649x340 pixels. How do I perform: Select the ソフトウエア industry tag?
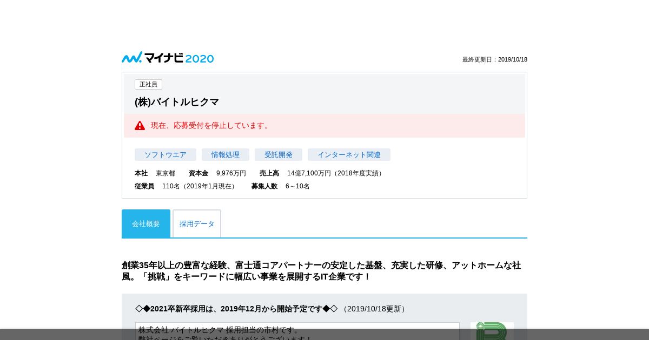tap(165, 155)
